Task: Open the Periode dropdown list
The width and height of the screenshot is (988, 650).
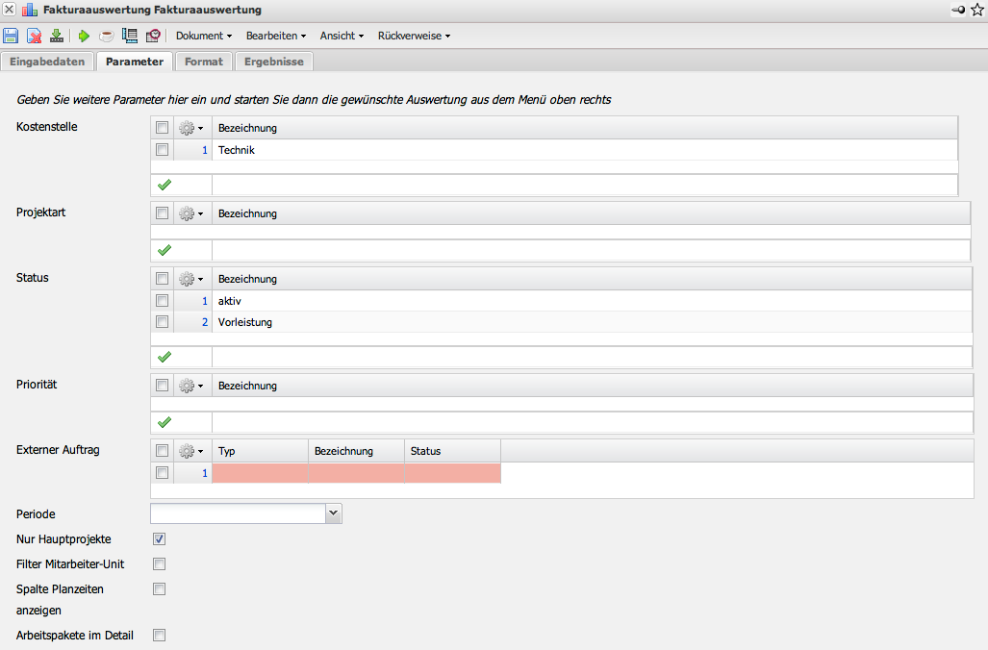Action: click(333, 514)
